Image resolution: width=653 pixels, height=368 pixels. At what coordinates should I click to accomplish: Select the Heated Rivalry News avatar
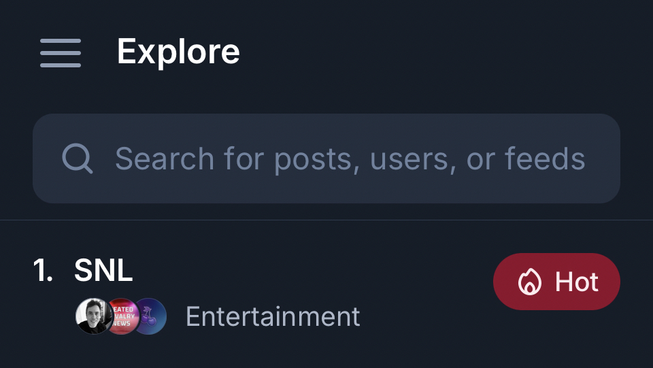click(122, 316)
